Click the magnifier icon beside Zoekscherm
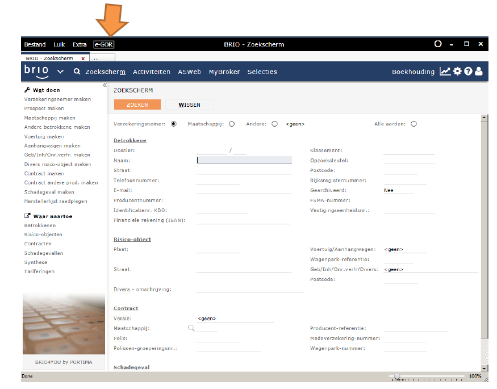The width and height of the screenshot is (497, 389). (77, 72)
